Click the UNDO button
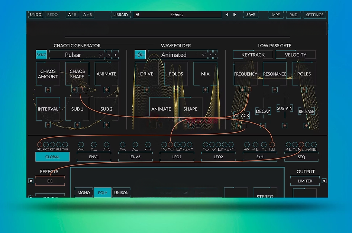Screen dimensions: 352x233 click(36, 14)
